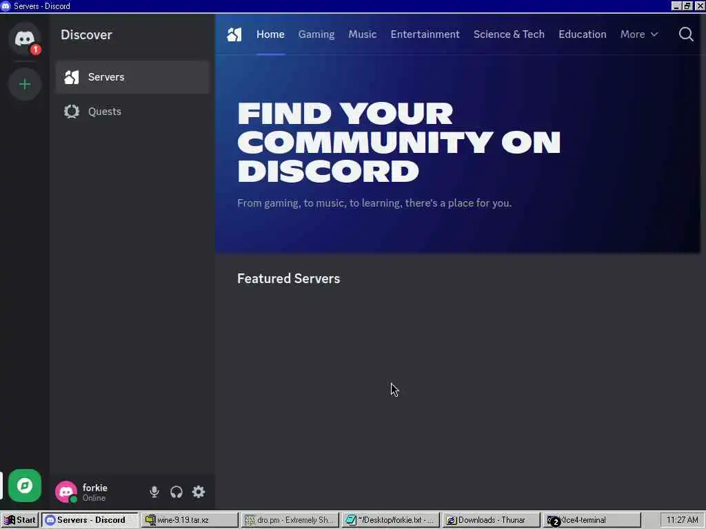Viewport: 706px width, 529px height.
Task: Click the 11:27 AM taskbar clock
Action: tap(682, 520)
